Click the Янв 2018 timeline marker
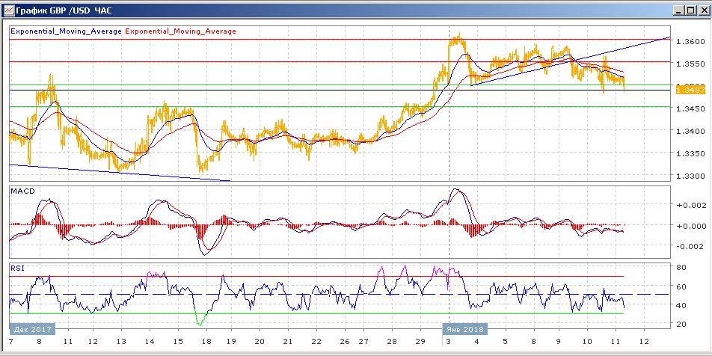Viewport: 712px width, 356px height. tap(465, 329)
